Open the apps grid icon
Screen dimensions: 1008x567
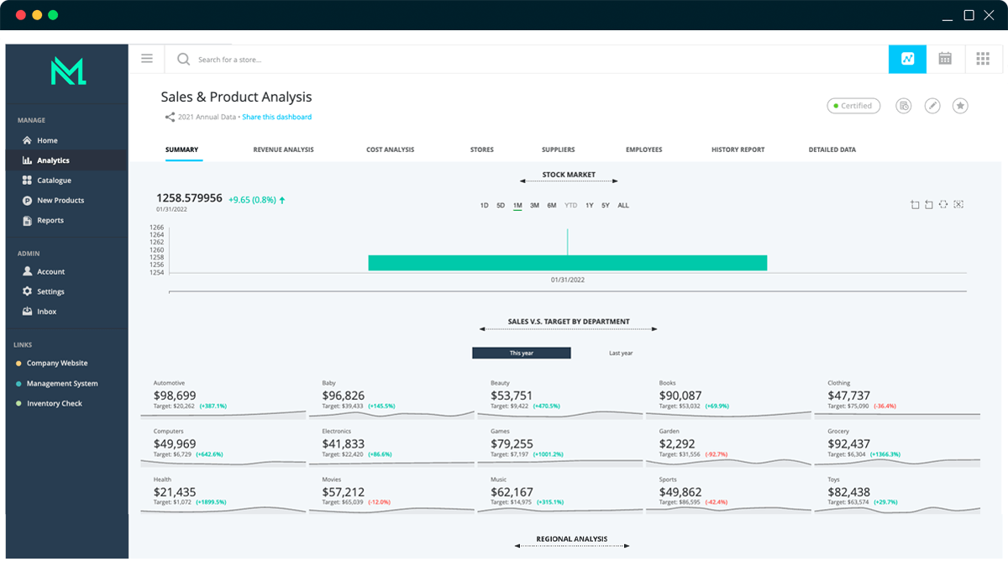[x=982, y=59]
